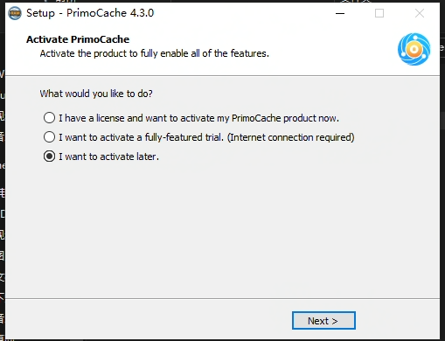Choose the fully-featured trial radio button
The height and width of the screenshot is (341, 445).
tap(49, 137)
